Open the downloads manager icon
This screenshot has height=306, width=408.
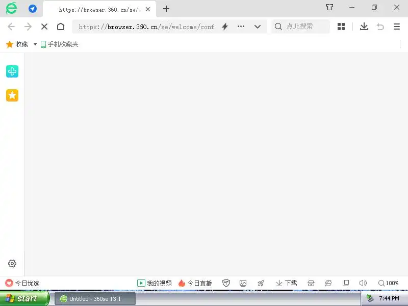coord(364,27)
